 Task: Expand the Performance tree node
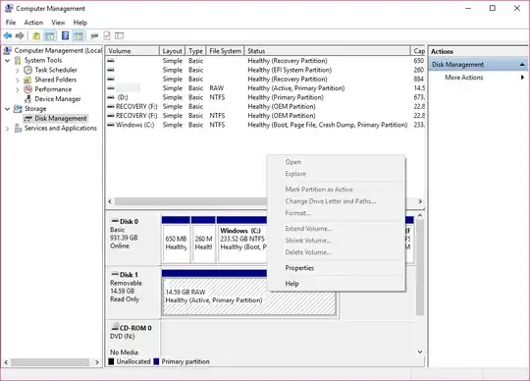(x=18, y=89)
